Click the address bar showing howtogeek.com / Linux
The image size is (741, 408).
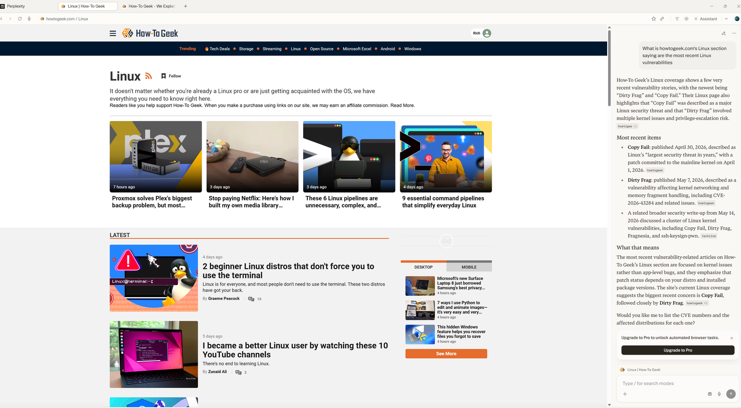click(x=67, y=19)
